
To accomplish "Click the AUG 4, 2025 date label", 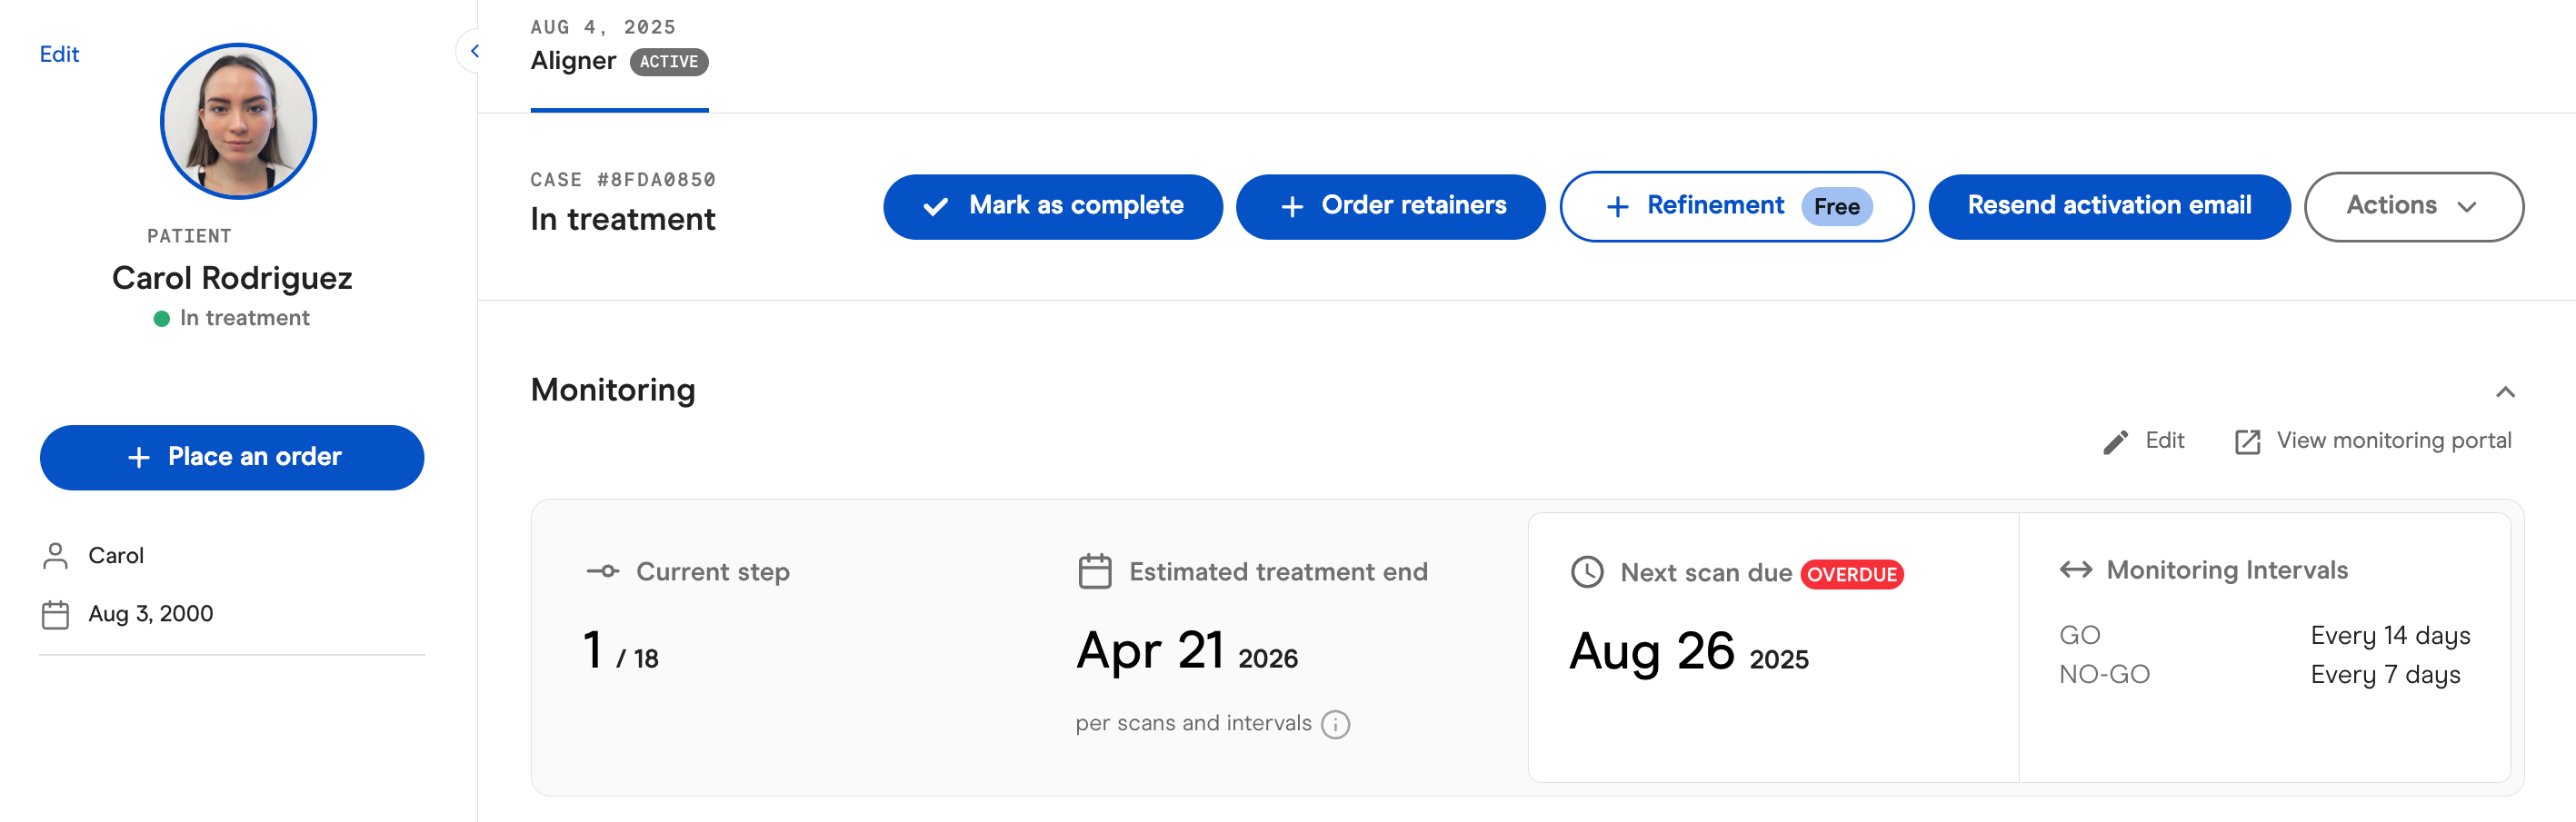I will point(603,27).
